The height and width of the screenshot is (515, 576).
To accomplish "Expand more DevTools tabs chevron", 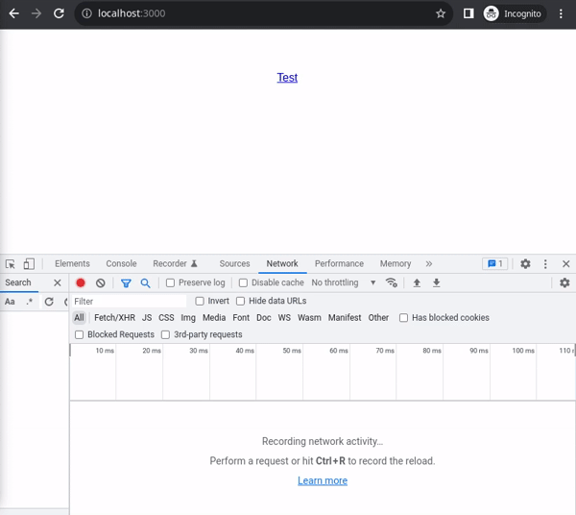I will [x=428, y=264].
